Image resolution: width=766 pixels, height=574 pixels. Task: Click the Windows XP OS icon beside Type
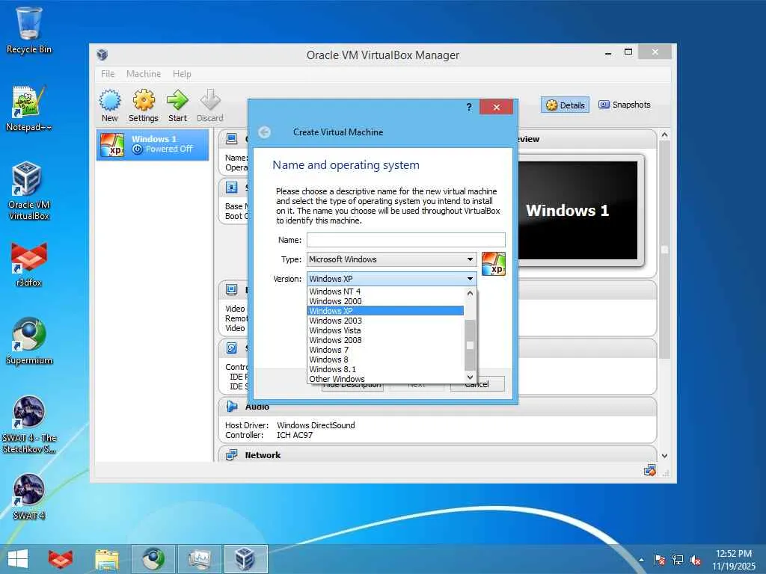(x=494, y=264)
